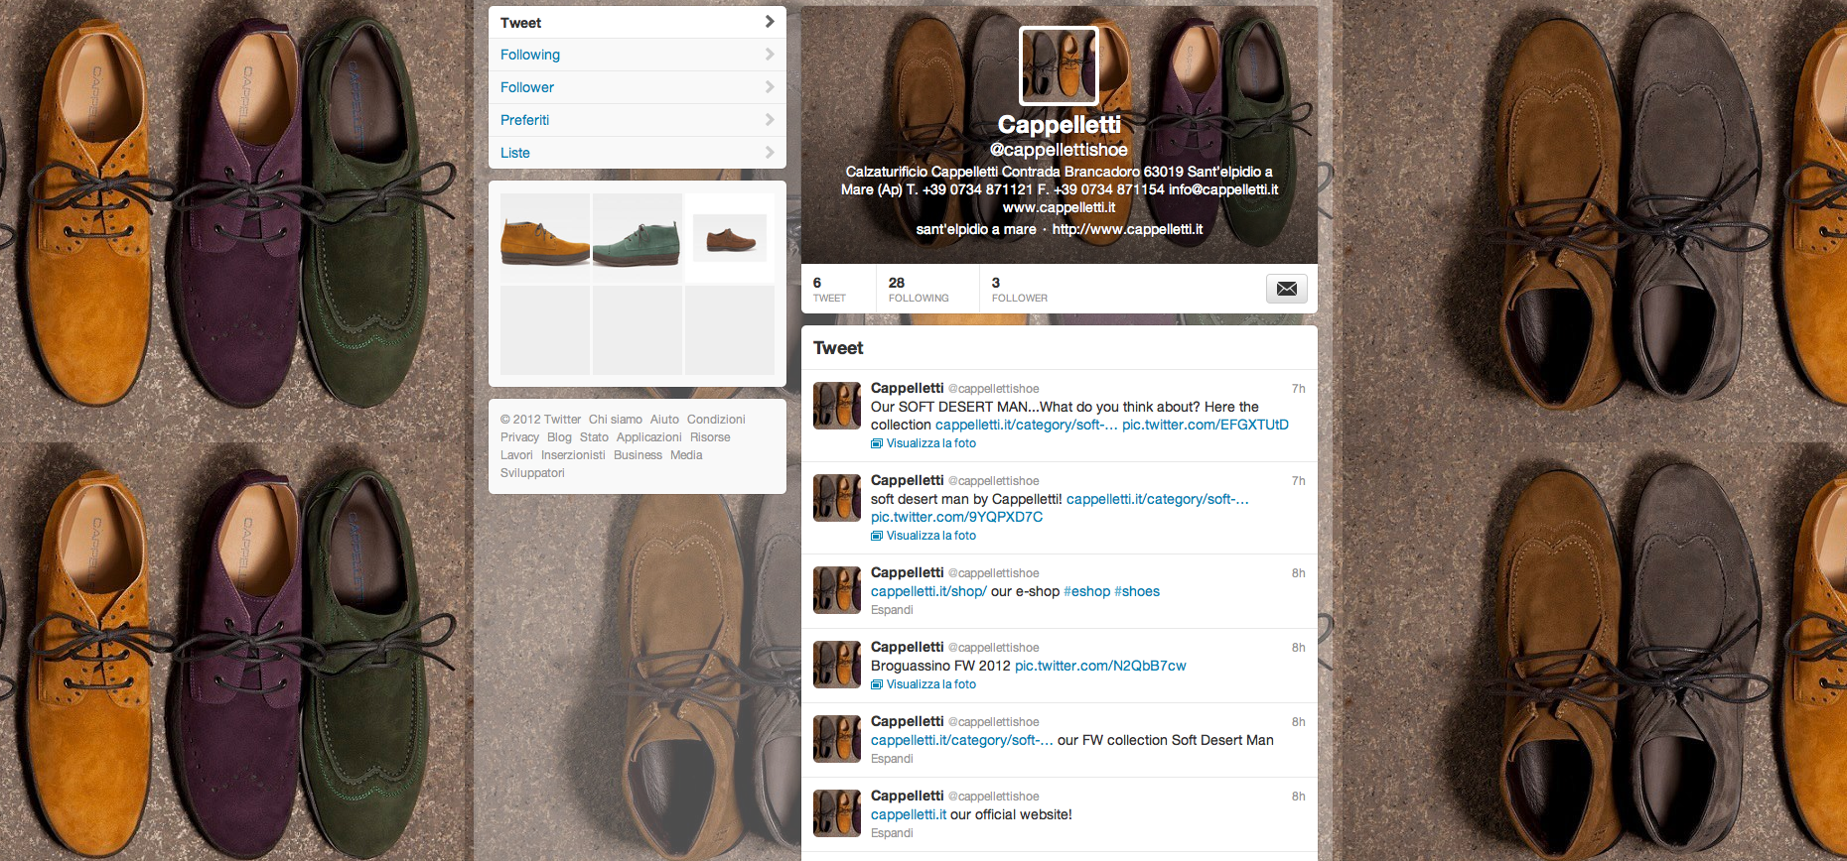Click the chevron arrow beside Tweet
This screenshot has width=1847, height=861.
tap(770, 22)
